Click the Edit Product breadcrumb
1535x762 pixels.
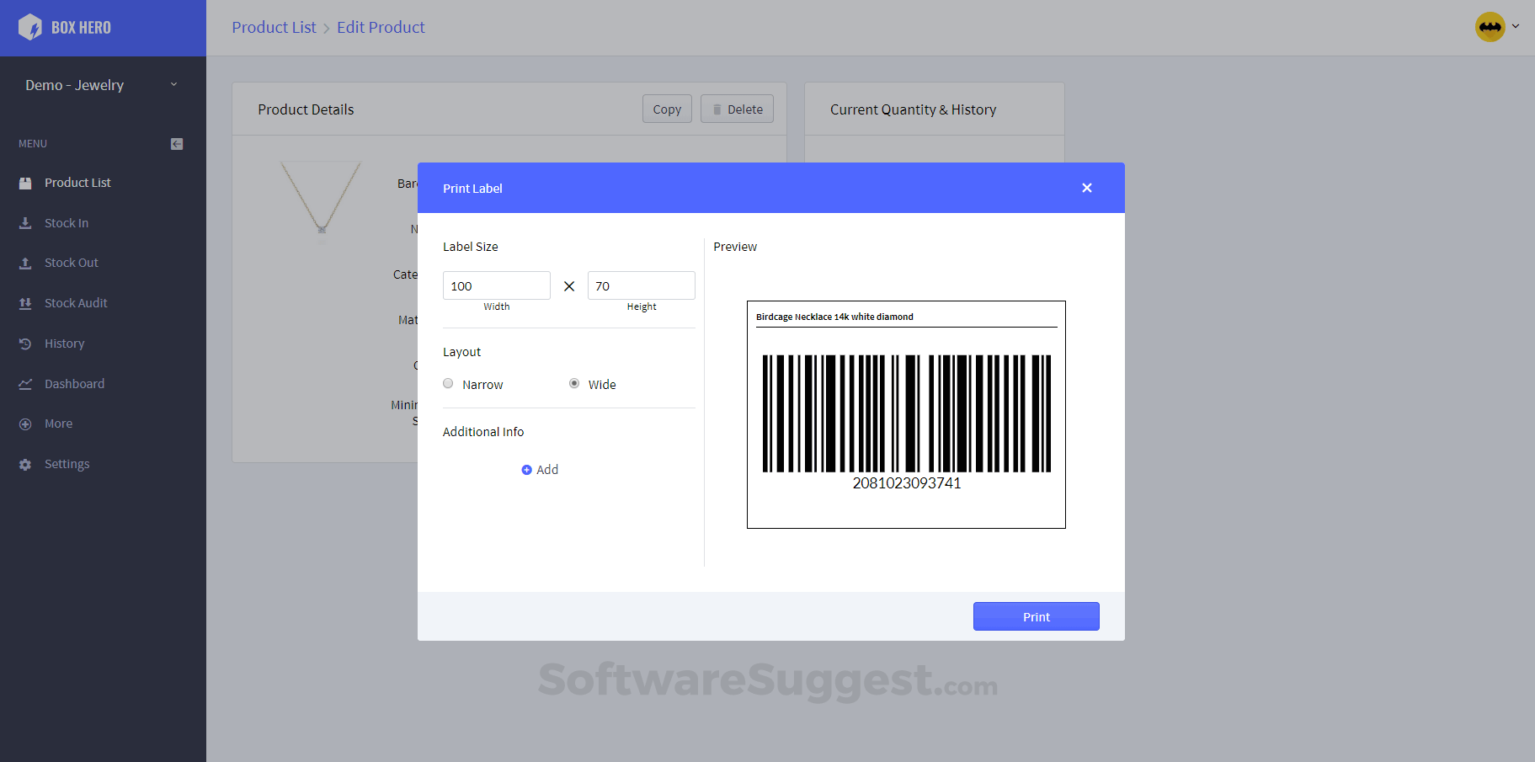[x=381, y=27]
